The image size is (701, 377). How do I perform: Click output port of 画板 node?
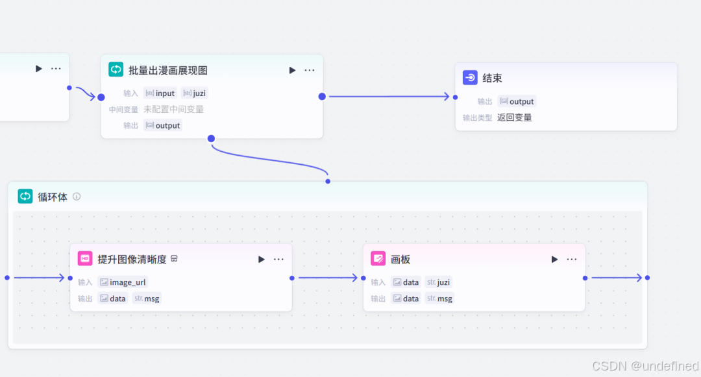[x=585, y=278]
